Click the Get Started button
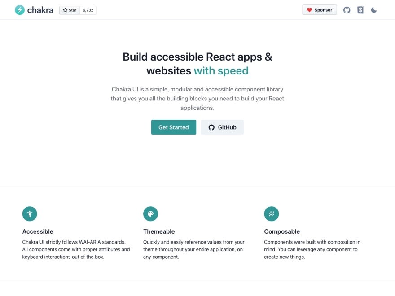The width and height of the screenshot is (395, 296). click(x=173, y=127)
